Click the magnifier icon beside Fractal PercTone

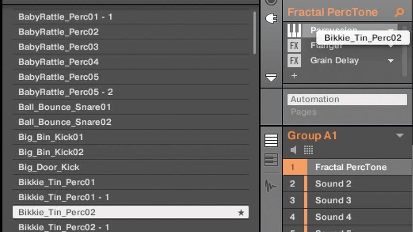[x=399, y=12]
